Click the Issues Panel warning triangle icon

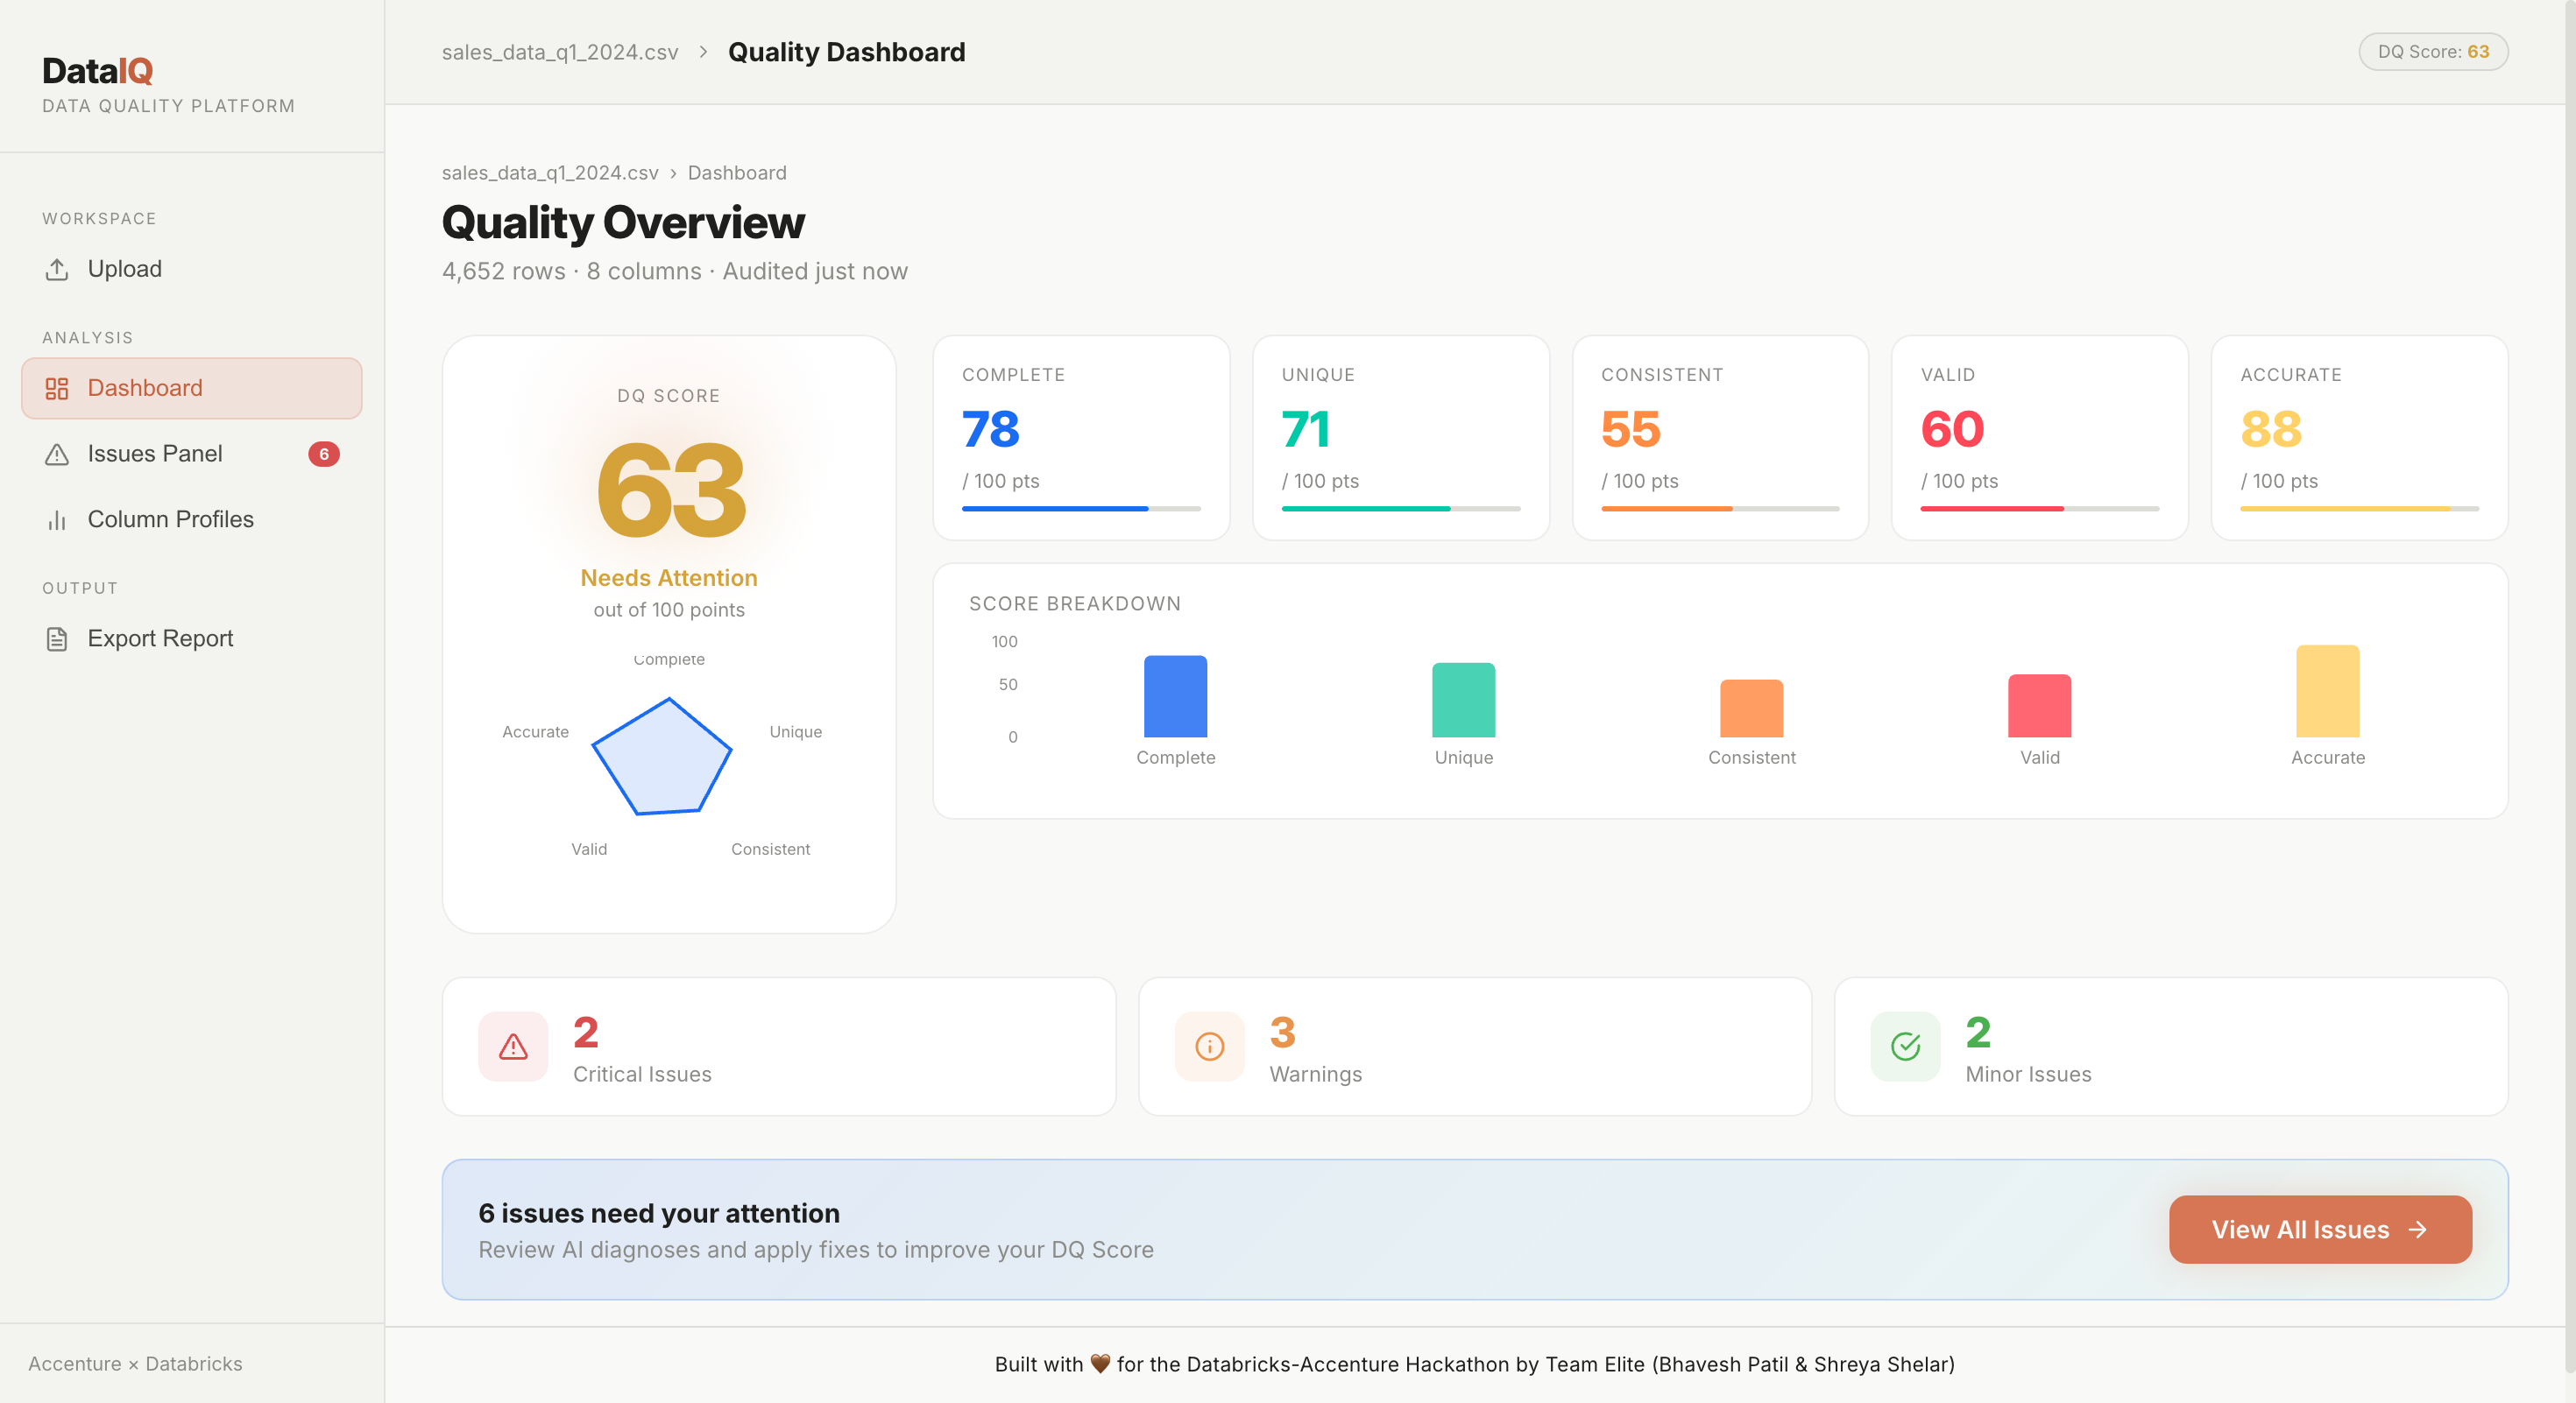pyautogui.click(x=57, y=454)
